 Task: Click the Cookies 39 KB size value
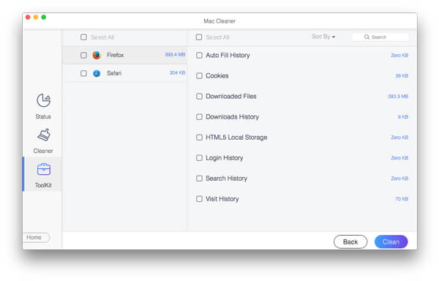click(x=402, y=76)
